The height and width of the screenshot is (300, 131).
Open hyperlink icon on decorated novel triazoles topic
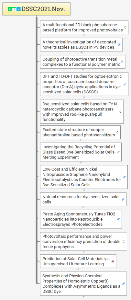coord(119,44)
